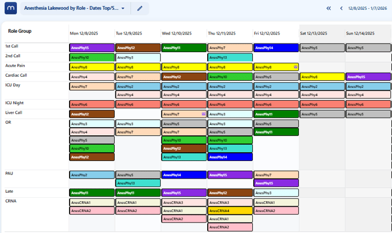This screenshot has height=233, width=392.
Task: Select AnesPhy4 in Sunday ICU Day
Action: (368, 95)
